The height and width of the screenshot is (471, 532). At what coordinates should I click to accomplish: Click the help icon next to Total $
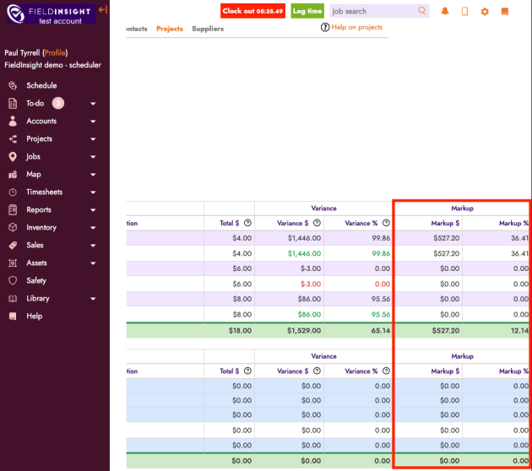[x=247, y=223]
